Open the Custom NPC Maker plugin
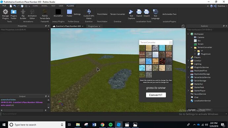The width and height of the screenshot is (228, 128). pyautogui.click(x=89, y=14)
